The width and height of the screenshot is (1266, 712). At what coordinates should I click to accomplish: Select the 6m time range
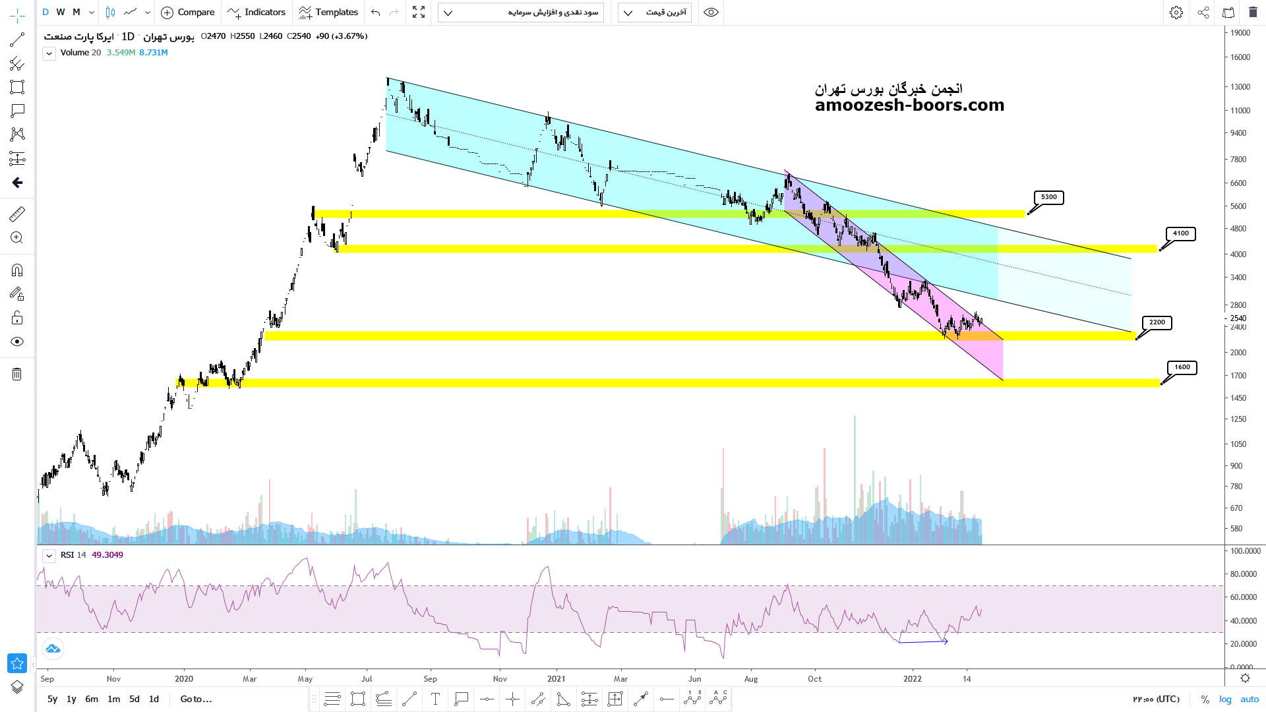click(x=92, y=699)
